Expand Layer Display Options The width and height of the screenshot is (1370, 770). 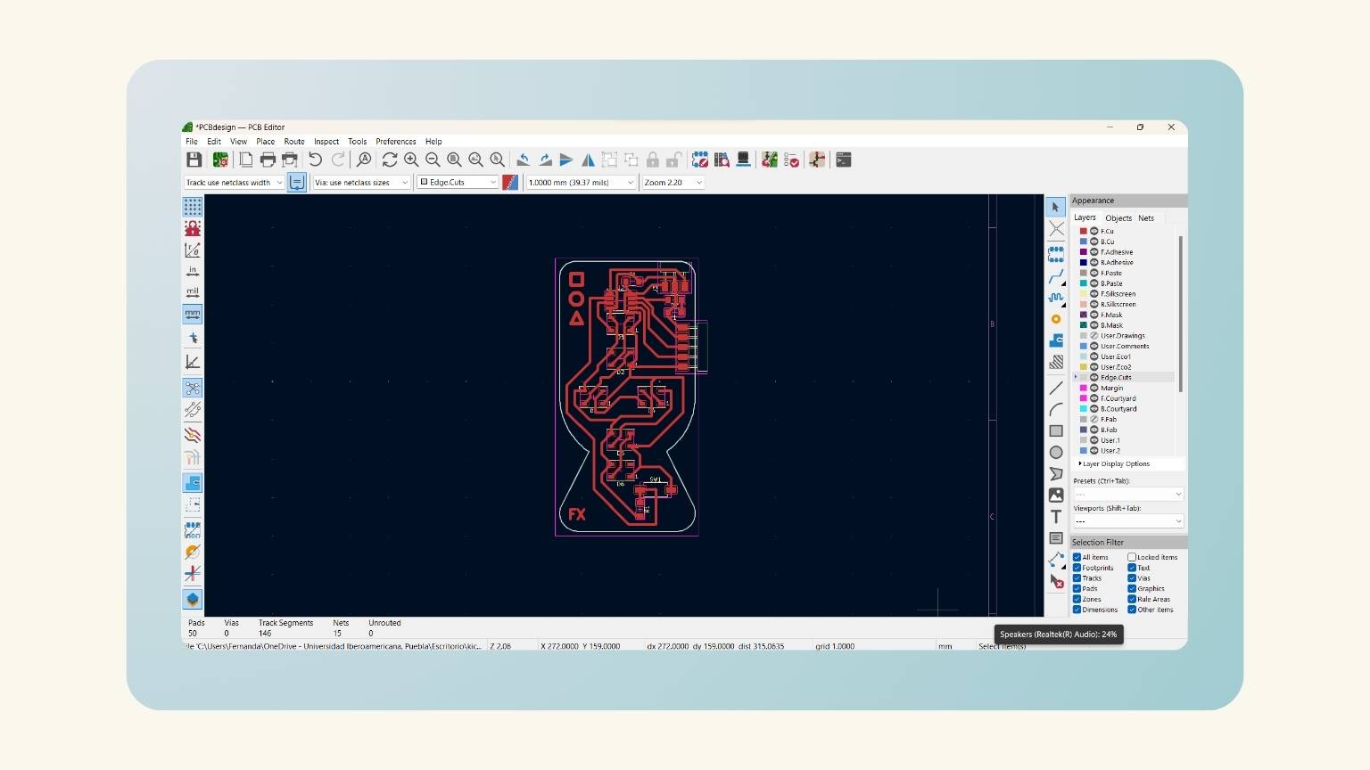[x=1115, y=463]
